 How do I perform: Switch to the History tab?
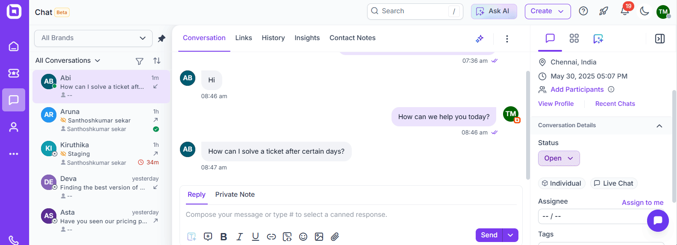pos(273,38)
